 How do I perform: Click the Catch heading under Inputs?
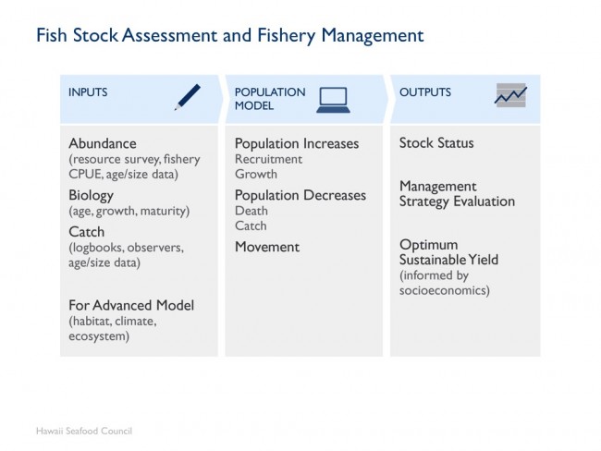coord(87,232)
